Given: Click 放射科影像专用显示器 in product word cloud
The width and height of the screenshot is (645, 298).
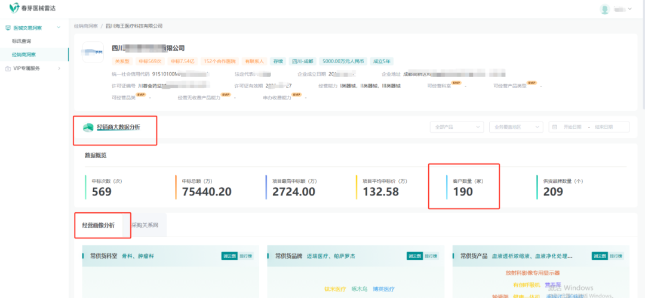Looking at the screenshot, I should click(533, 272).
